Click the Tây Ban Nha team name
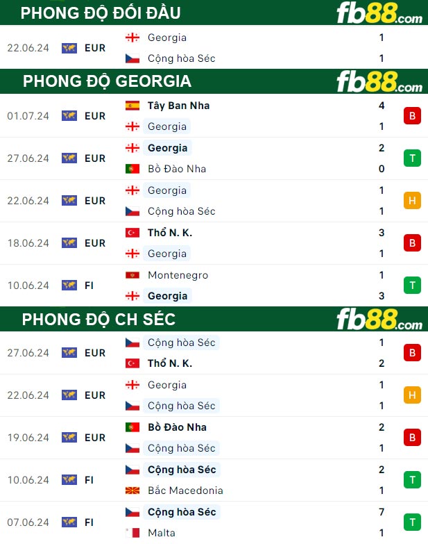The height and width of the screenshot is (544, 428). (x=179, y=106)
